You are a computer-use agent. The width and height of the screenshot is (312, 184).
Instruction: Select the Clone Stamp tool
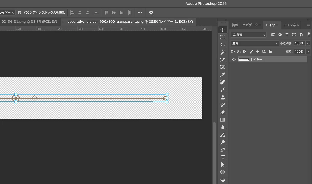click(223, 97)
